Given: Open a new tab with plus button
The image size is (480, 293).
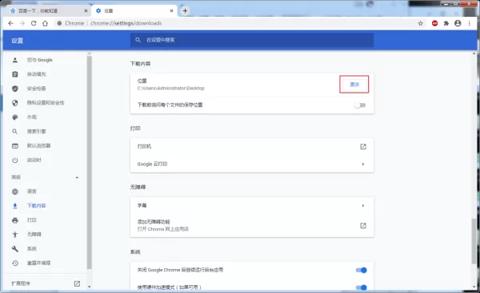Looking at the screenshot, I should point(185,10).
